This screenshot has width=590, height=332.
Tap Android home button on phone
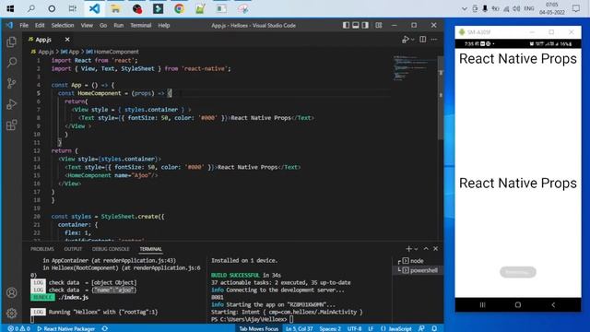click(x=518, y=305)
